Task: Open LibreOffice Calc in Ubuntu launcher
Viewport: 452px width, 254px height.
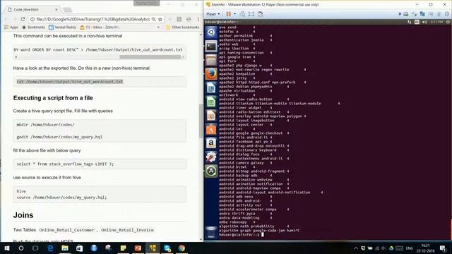Action: click(x=211, y=102)
